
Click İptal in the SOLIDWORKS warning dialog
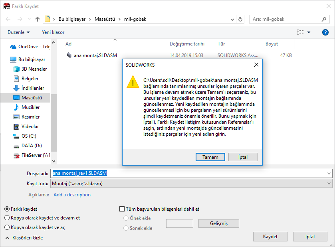[x=243, y=157]
